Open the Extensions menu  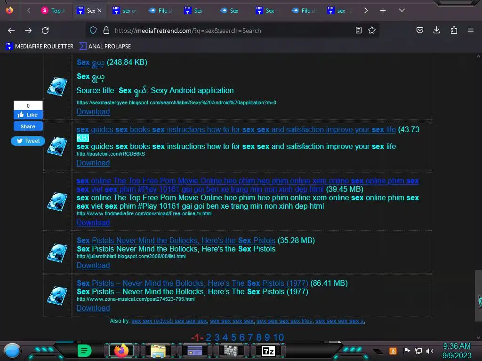click(x=454, y=30)
